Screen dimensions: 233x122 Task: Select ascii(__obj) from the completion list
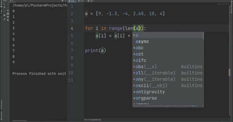167,85
